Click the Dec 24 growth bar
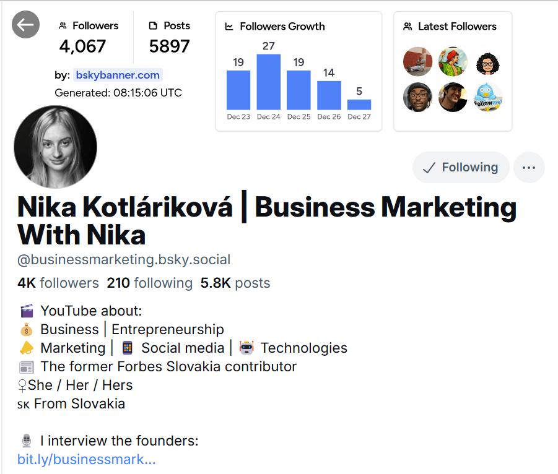558x474 pixels. (268, 82)
